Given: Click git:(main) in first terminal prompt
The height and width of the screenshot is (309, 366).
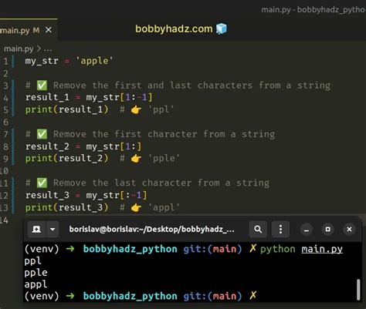Looking at the screenshot, I should 212,249.
